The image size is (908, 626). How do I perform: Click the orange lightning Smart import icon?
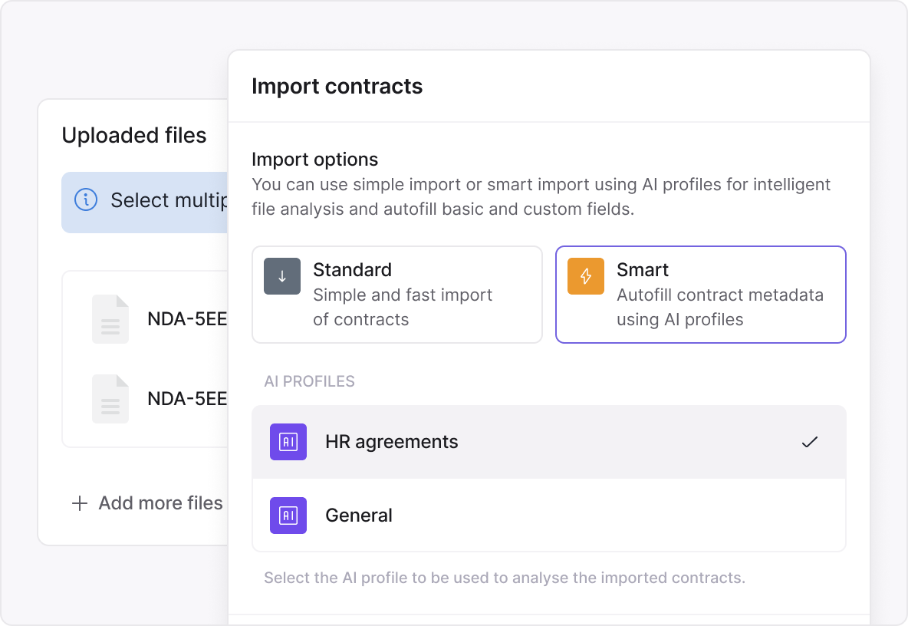coord(585,275)
